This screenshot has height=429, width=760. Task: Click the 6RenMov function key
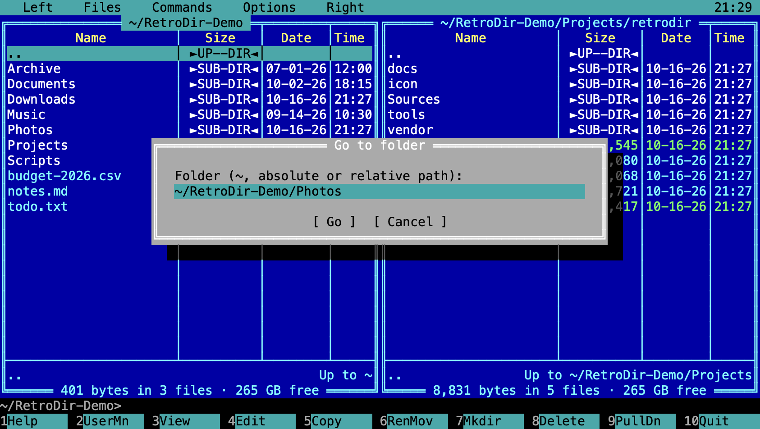coord(413,421)
